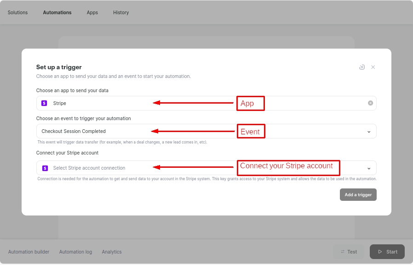Open the Solutions menu item
This screenshot has height=265, width=413.
pyautogui.click(x=17, y=12)
